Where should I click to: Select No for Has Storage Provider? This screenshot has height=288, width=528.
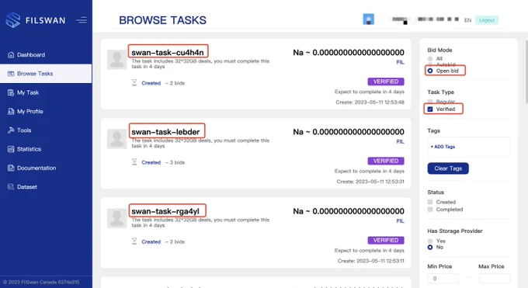(430, 247)
